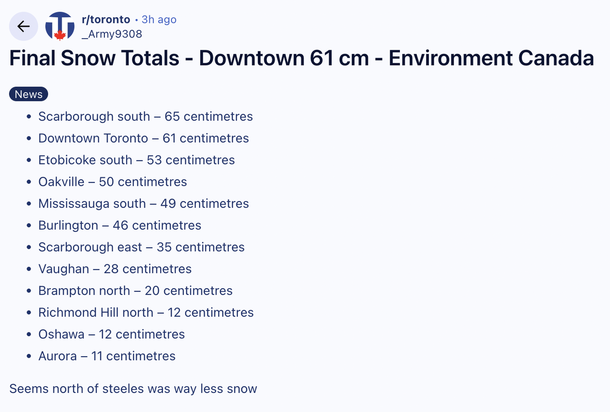
Task: Select the Downtown Toronto 61 centimetres entry
Action: [x=143, y=139]
